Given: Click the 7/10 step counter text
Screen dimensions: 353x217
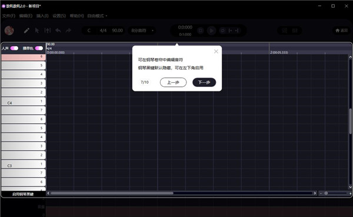Looking at the screenshot, I should click(x=145, y=82).
